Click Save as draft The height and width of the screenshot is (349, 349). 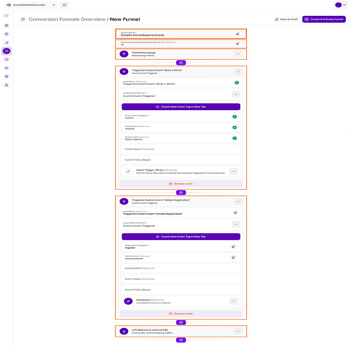(286, 19)
